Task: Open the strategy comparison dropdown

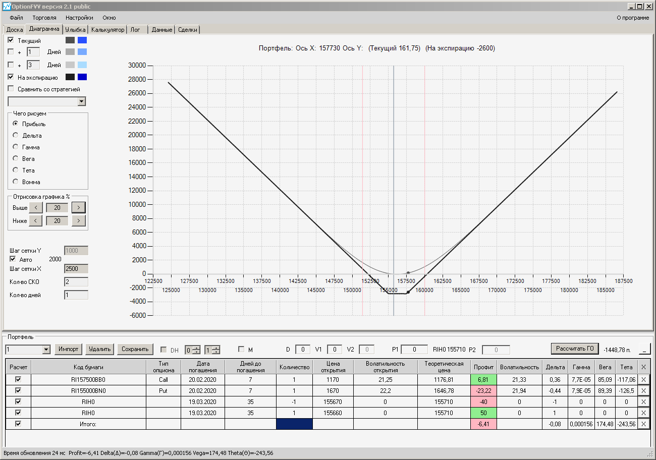Action: [82, 102]
